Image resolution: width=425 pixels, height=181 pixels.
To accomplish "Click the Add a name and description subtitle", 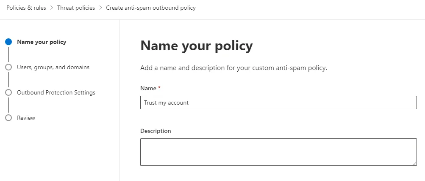I will (233, 68).
